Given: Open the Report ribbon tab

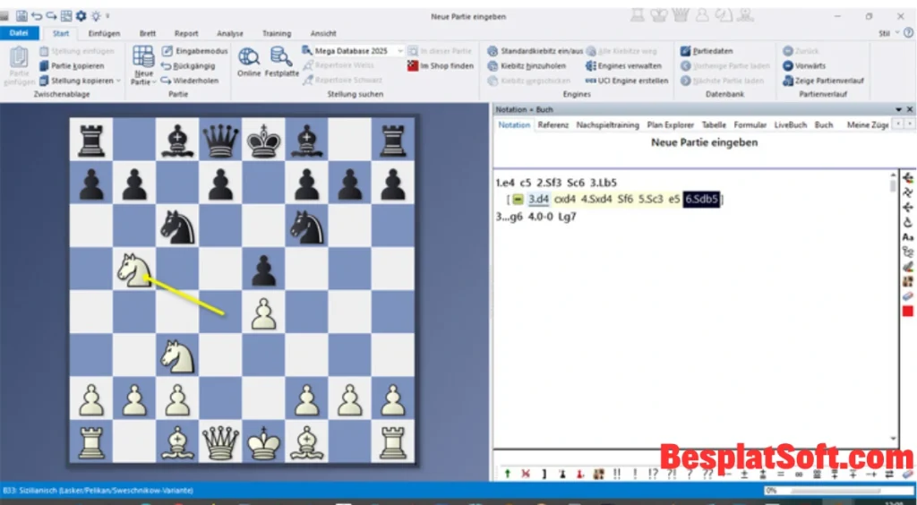Looking at the screenshot, I should [186, 33].
